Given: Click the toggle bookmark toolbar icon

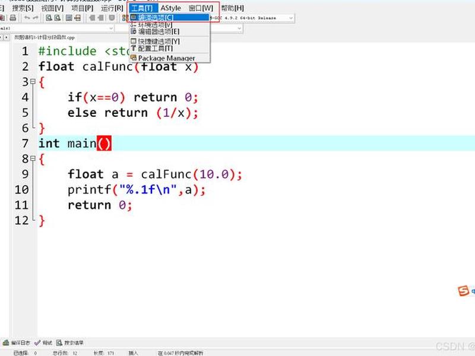Looking at the screenshot, I should coord(112,18).
